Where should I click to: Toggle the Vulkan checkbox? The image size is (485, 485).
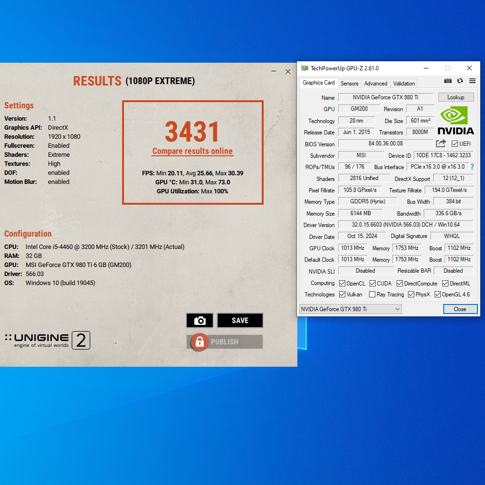pos(342,294)
